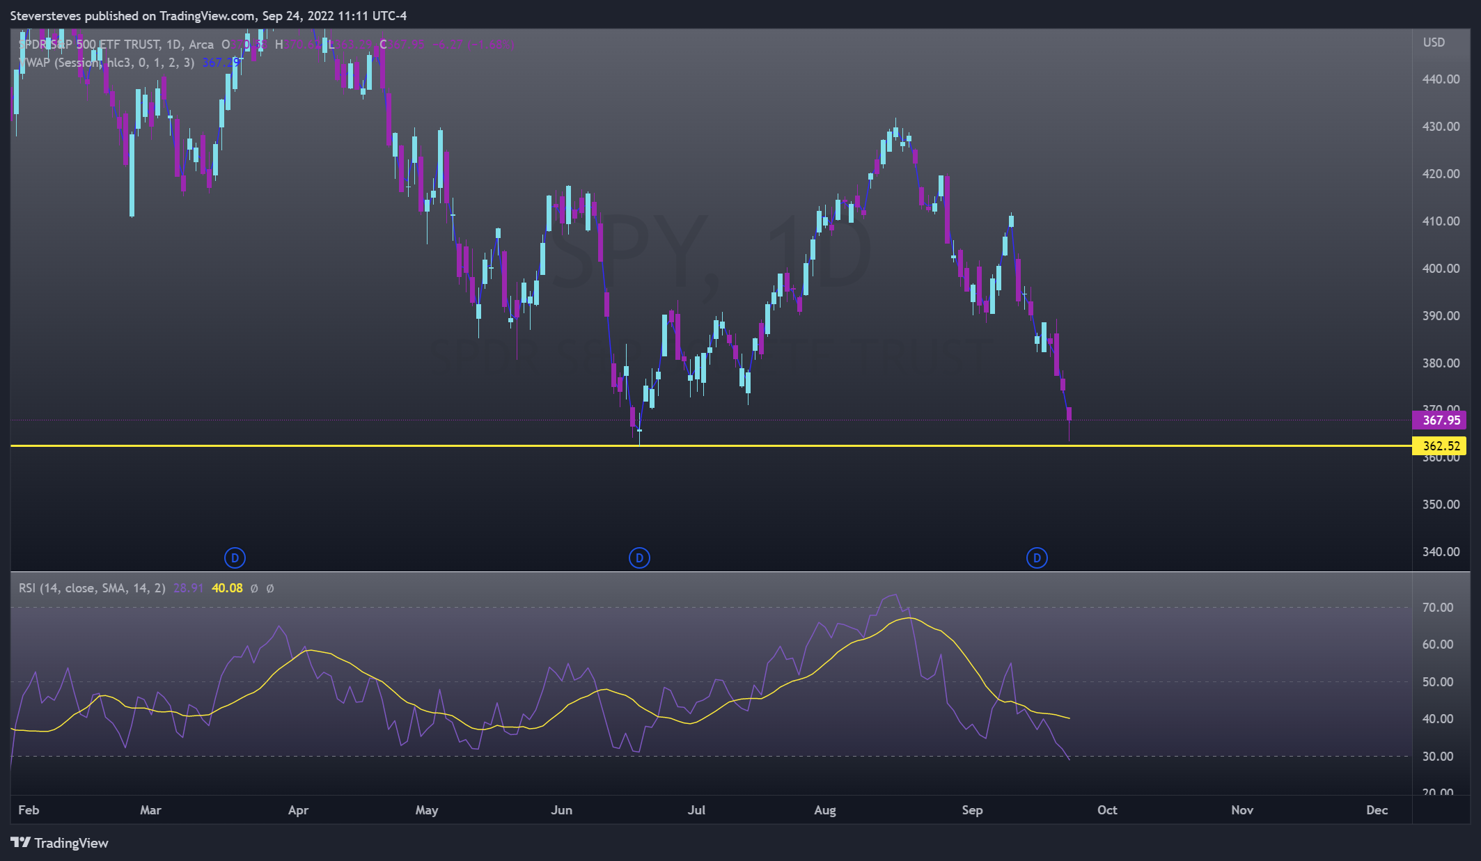Click the RSI 70.00 axis label
This screenshot has width=1481, height=861.
pyautogui.click(x=1438, y=608)
